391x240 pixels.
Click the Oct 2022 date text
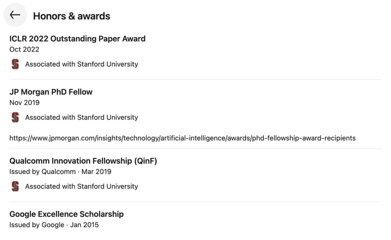pyautogui.click(x=24, y=49)
